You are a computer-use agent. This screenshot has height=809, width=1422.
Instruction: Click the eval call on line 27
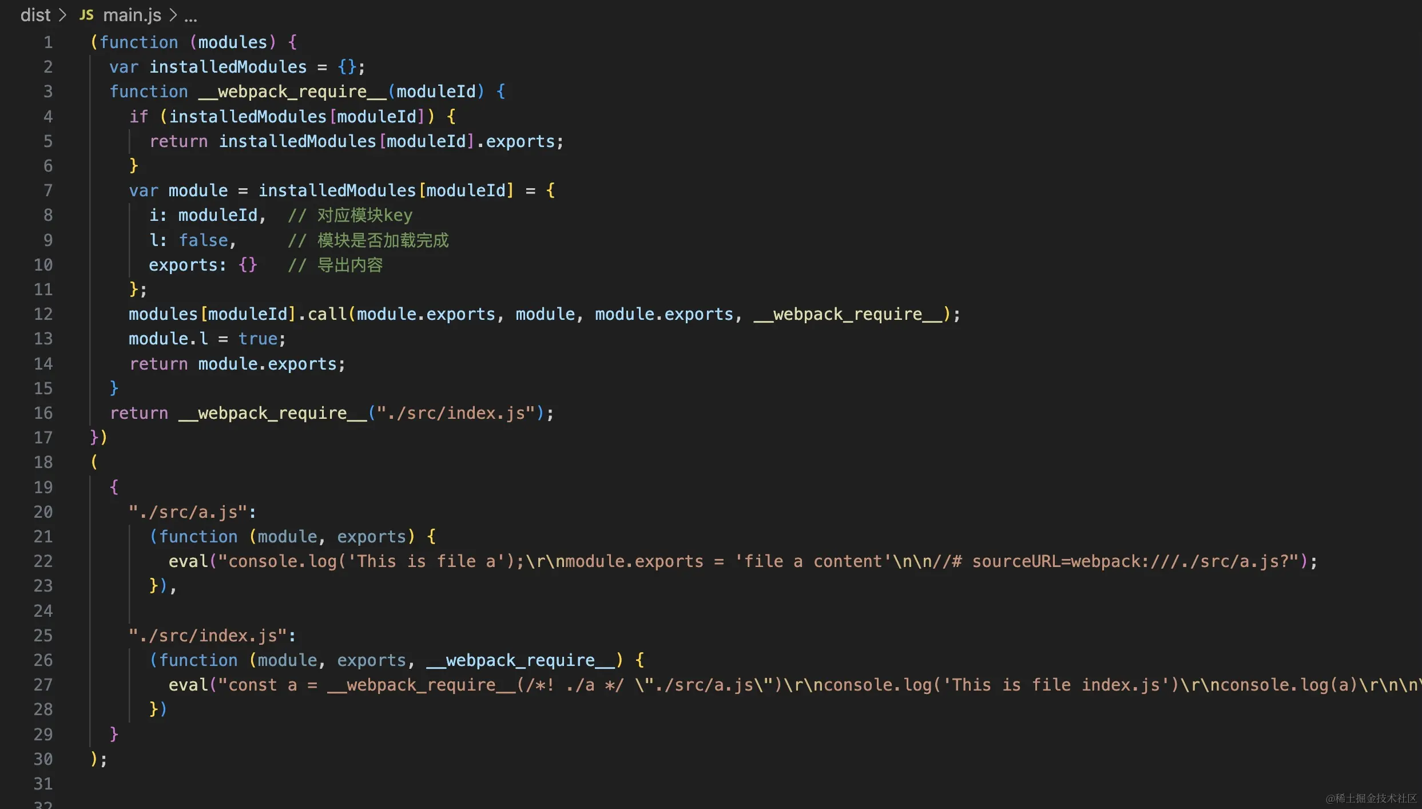click(x=188, y=685)
